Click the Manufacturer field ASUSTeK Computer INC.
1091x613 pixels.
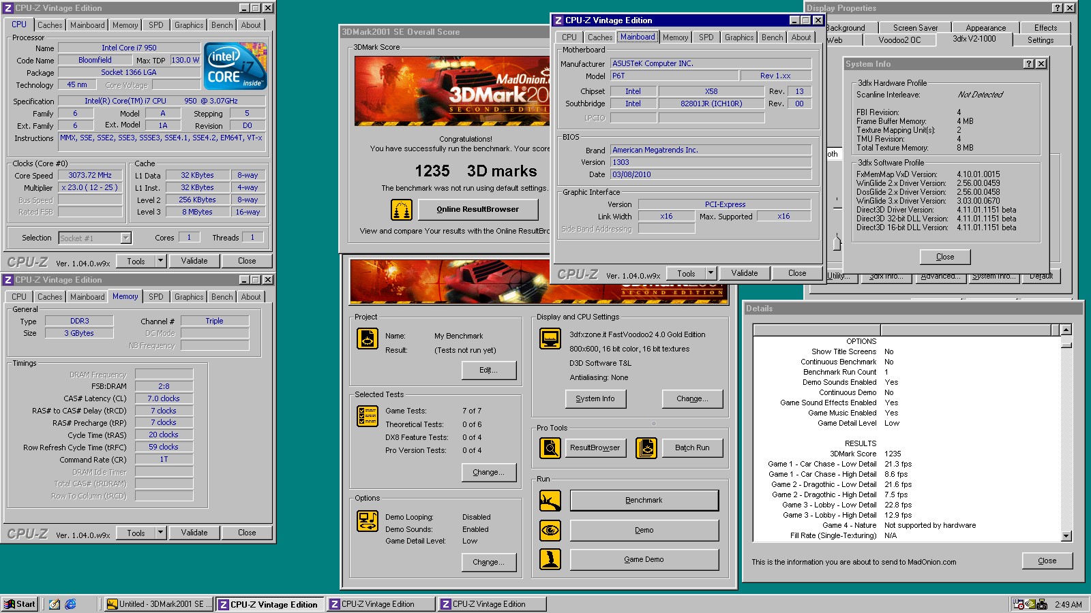711,63
